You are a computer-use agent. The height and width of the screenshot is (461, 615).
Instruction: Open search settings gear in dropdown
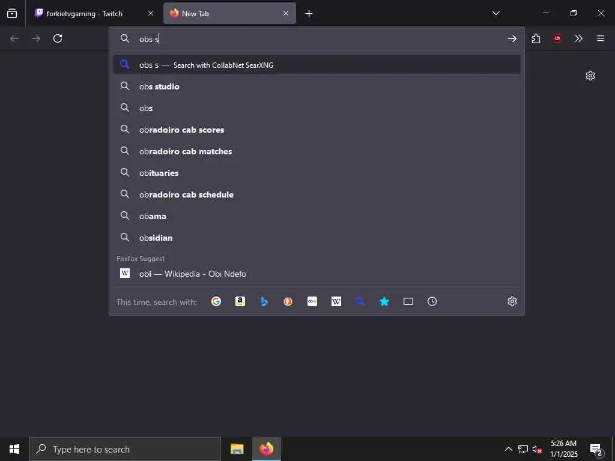pyautogui.click(x=512, y=301)
